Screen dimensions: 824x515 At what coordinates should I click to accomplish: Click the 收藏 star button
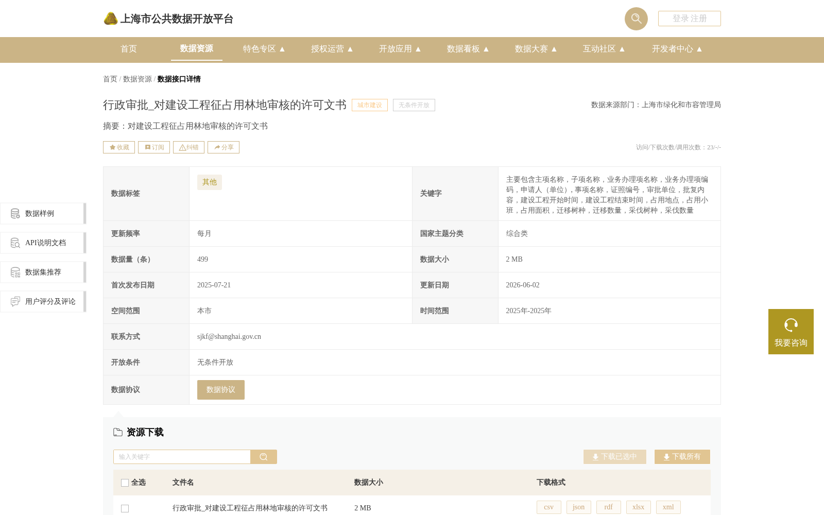pyautogui.click(x=119, y=147)
